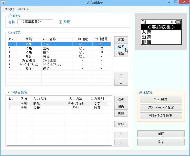190x156 pixels.
Task: Select menu row 6 バーコードチェッカ
Action: tap(59, 64)
